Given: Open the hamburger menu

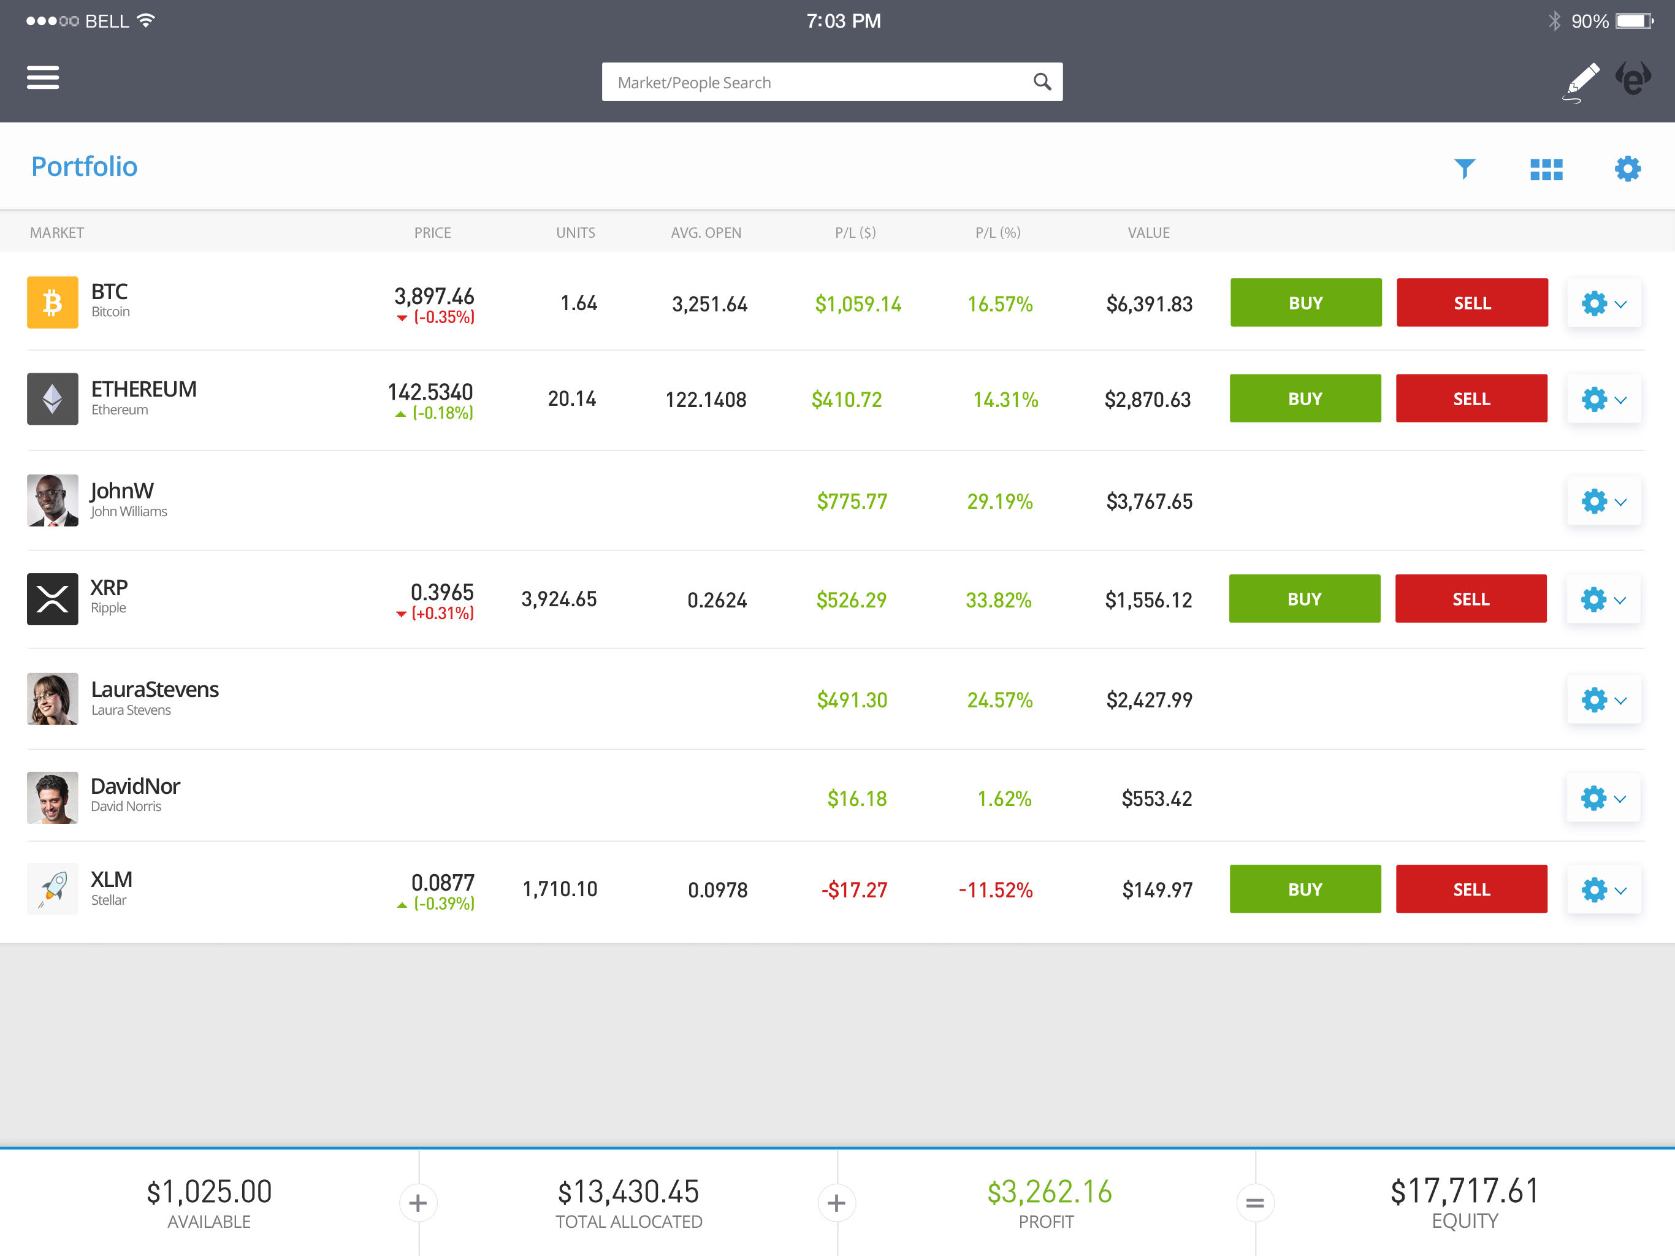Looking at the screenshot, I should (x=42, y=77).
